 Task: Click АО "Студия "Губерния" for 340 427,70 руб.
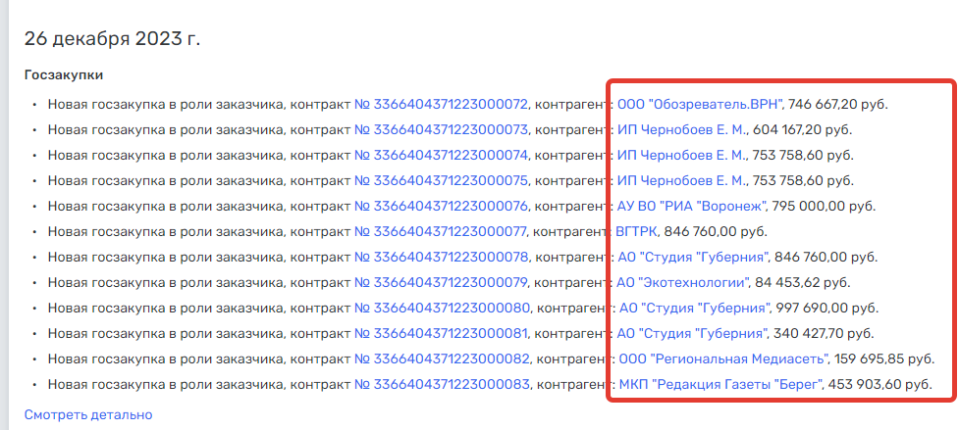[x=692, y=334]
